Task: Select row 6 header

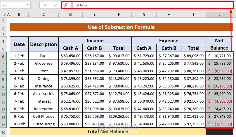Action: point(3,56)
